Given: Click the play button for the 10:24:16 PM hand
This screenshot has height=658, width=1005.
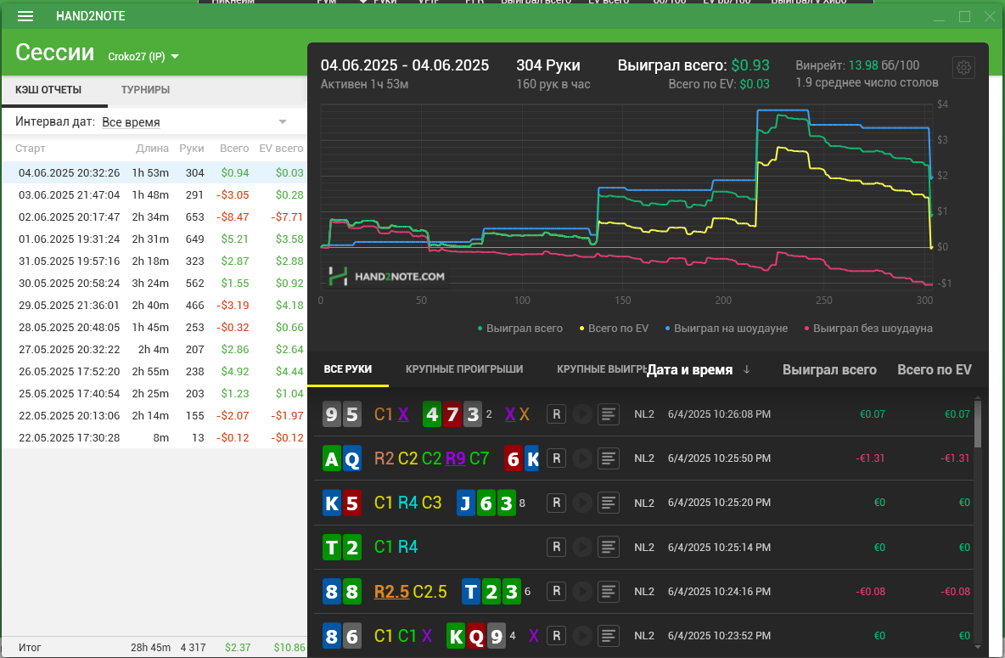Looking at the screenshot, I should (x=582, y=591).
